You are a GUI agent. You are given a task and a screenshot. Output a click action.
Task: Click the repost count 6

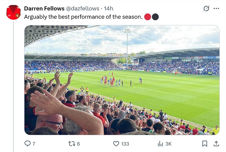click(78, 144)
